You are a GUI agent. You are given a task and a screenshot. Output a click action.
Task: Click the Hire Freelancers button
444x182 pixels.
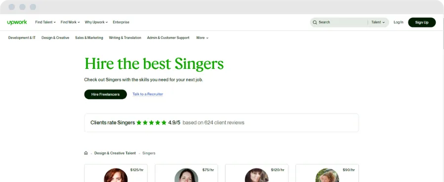pos(106,94)
